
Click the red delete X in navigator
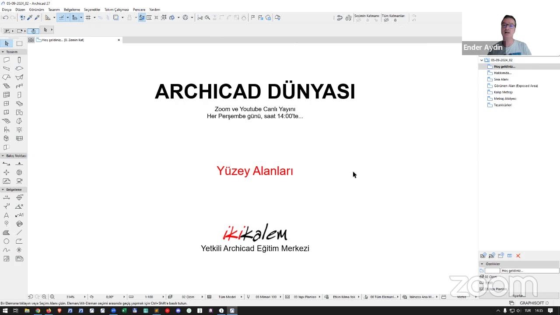coord(518,255)
